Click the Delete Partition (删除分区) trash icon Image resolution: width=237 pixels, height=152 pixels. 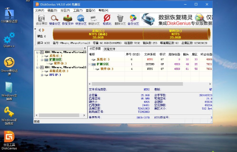tap(120, 20)
